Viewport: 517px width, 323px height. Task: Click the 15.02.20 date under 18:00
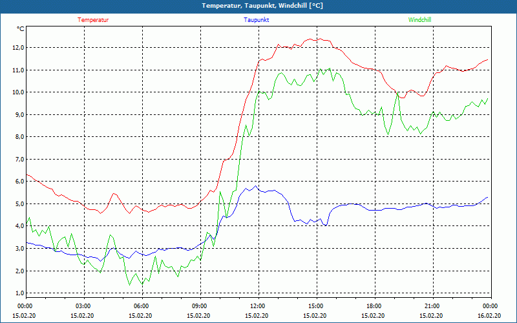(x=373, y=315)
